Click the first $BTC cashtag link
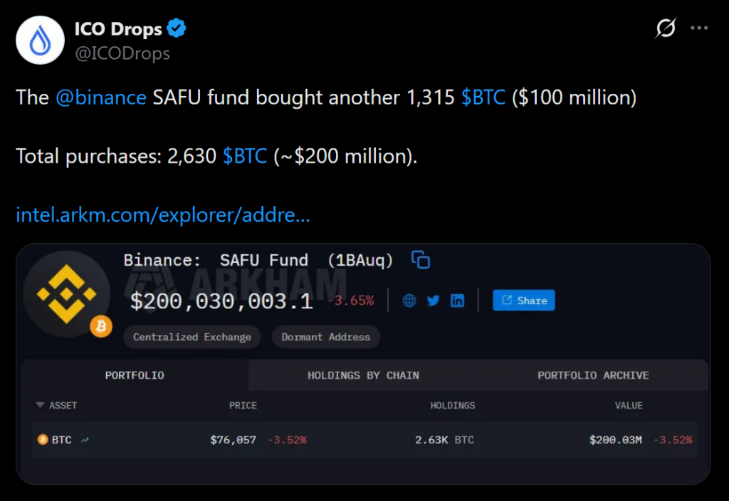Image resolution: width=729 pixels, height=501 pixels. point(483,97)
